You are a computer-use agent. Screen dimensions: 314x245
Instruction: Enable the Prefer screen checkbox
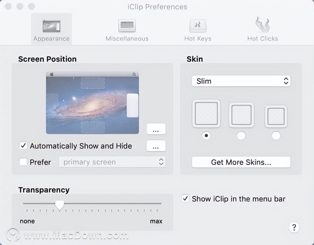pyautogui.click(x=23, y=162)
